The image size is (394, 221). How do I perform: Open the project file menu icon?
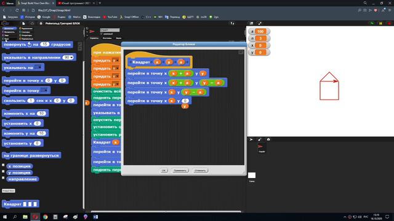pos(23,23)
